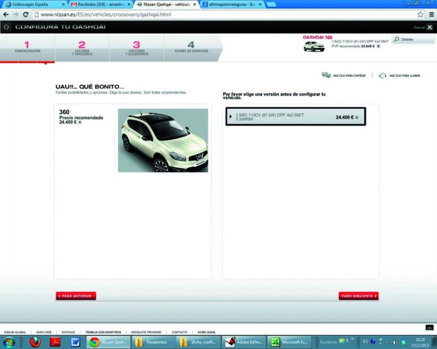Click info icon beside version price 24.400 €
The image size is (437, 349).
(x=357, y=117)
